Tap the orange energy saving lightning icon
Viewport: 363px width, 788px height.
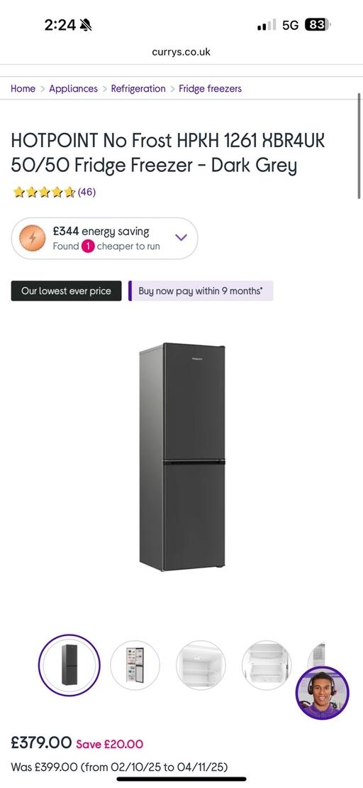pos(33,238)
